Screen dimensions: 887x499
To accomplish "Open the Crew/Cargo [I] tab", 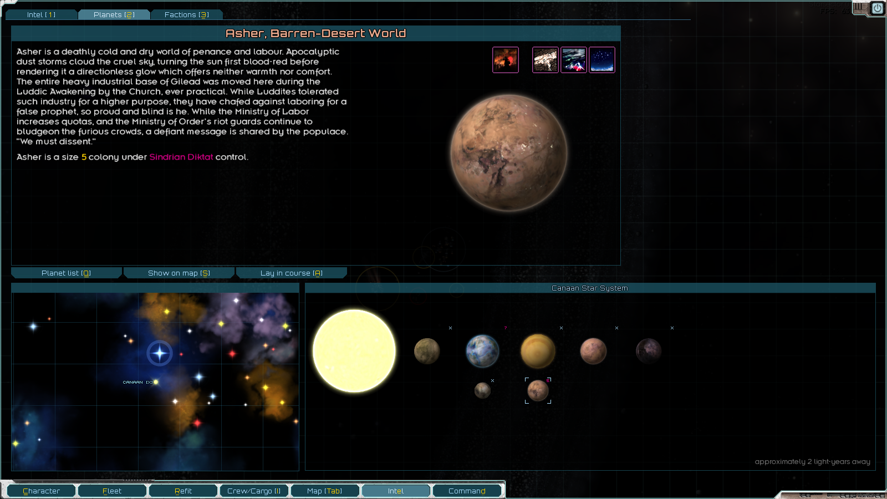I will [254, 491].
